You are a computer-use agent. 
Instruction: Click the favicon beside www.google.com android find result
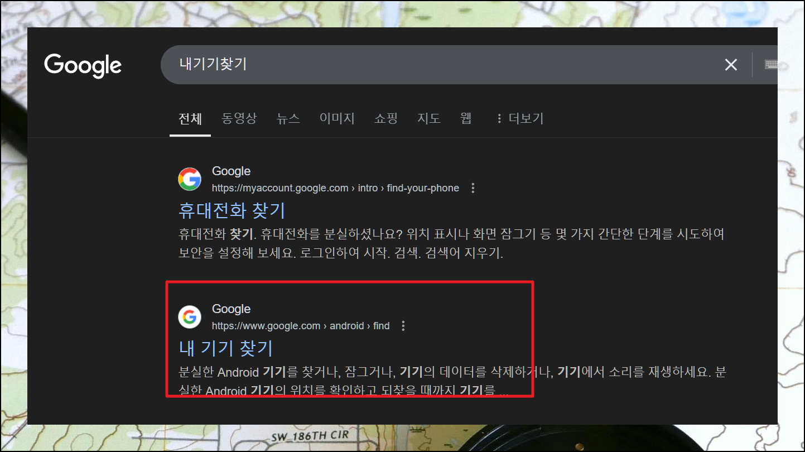tap(190, 317)
